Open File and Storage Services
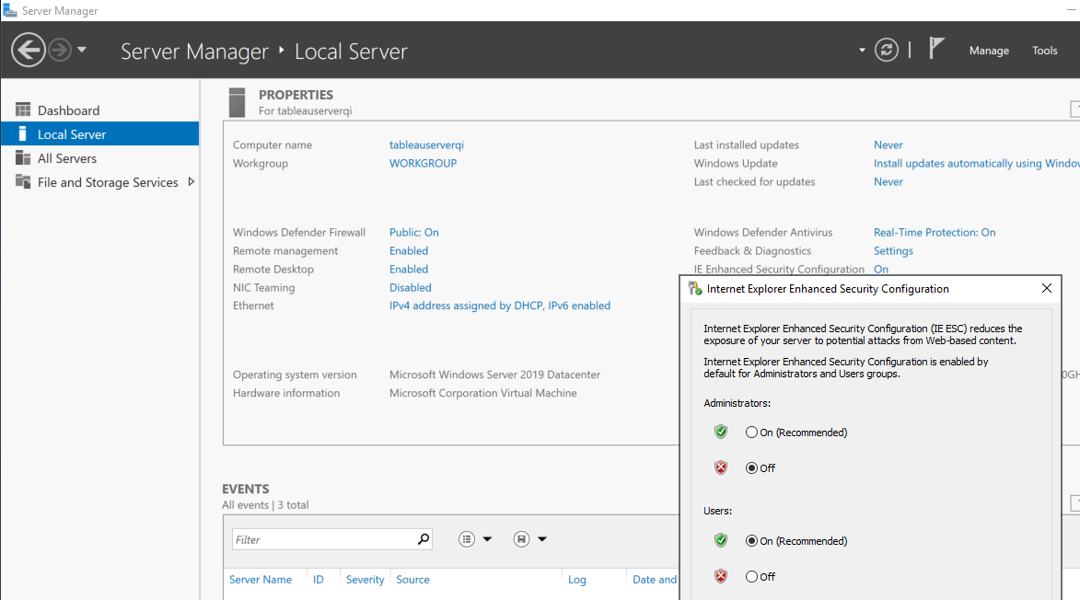The image size is (1080, 600). coord(108,182)
